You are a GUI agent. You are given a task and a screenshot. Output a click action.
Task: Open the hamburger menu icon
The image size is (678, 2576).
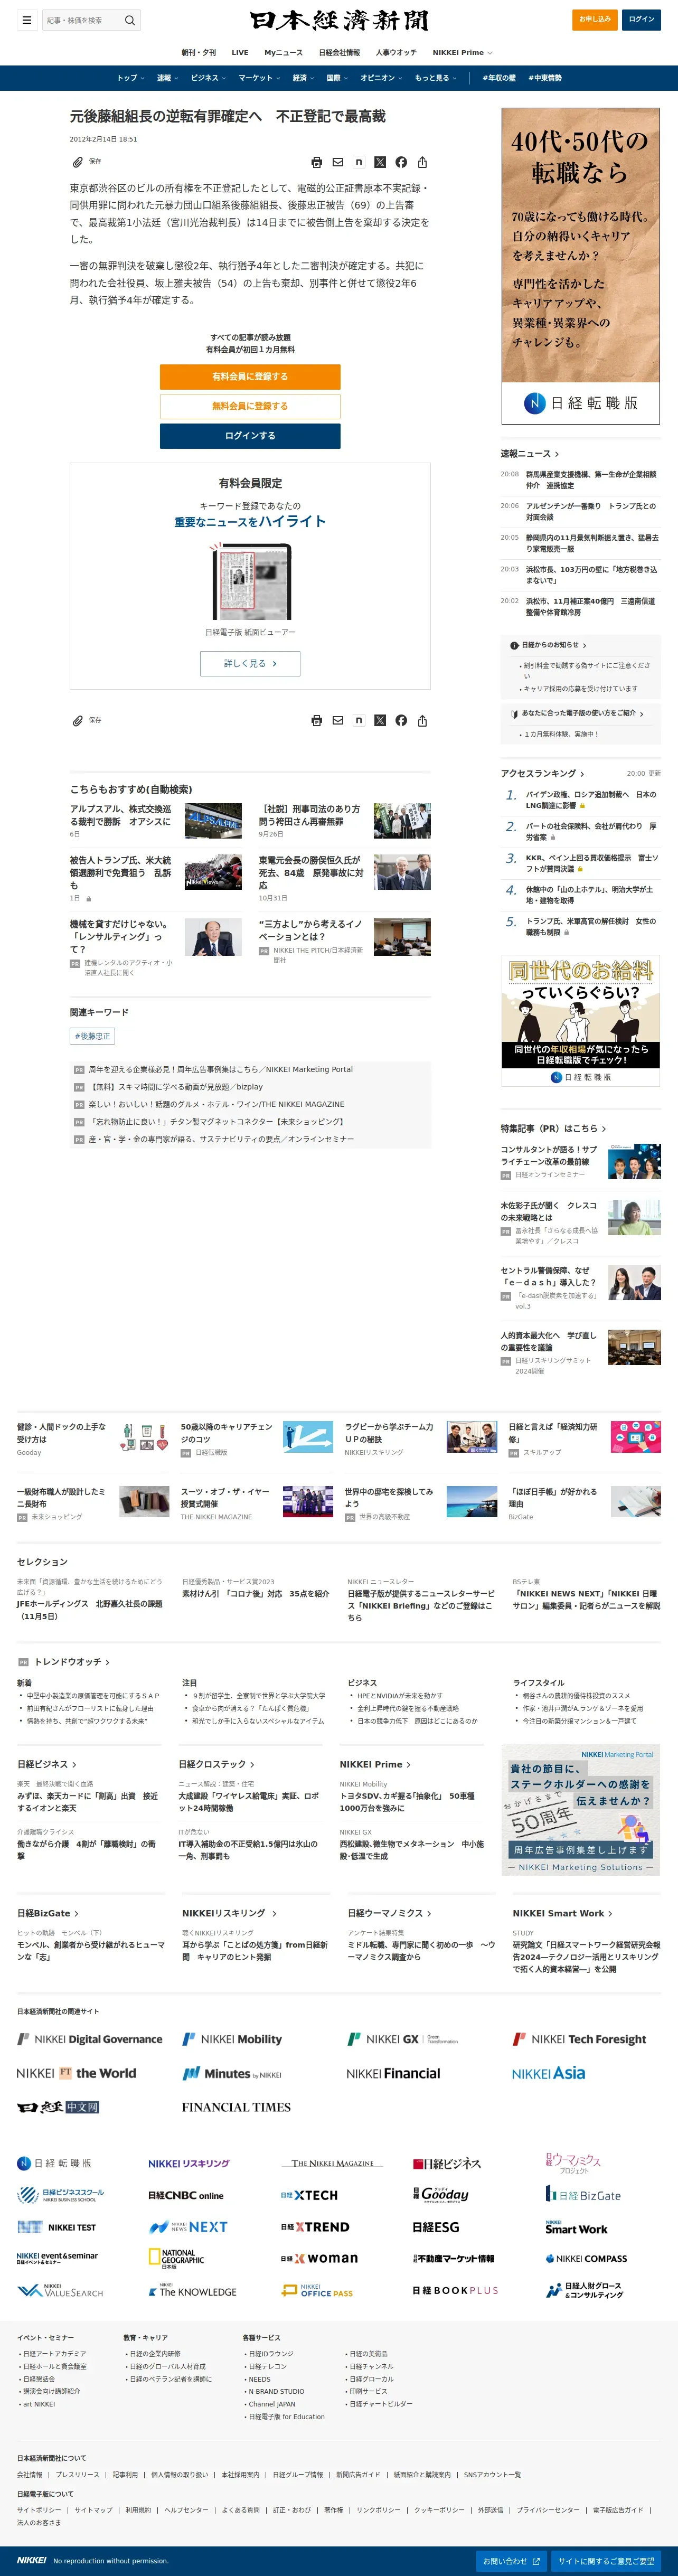click(27, 20)
